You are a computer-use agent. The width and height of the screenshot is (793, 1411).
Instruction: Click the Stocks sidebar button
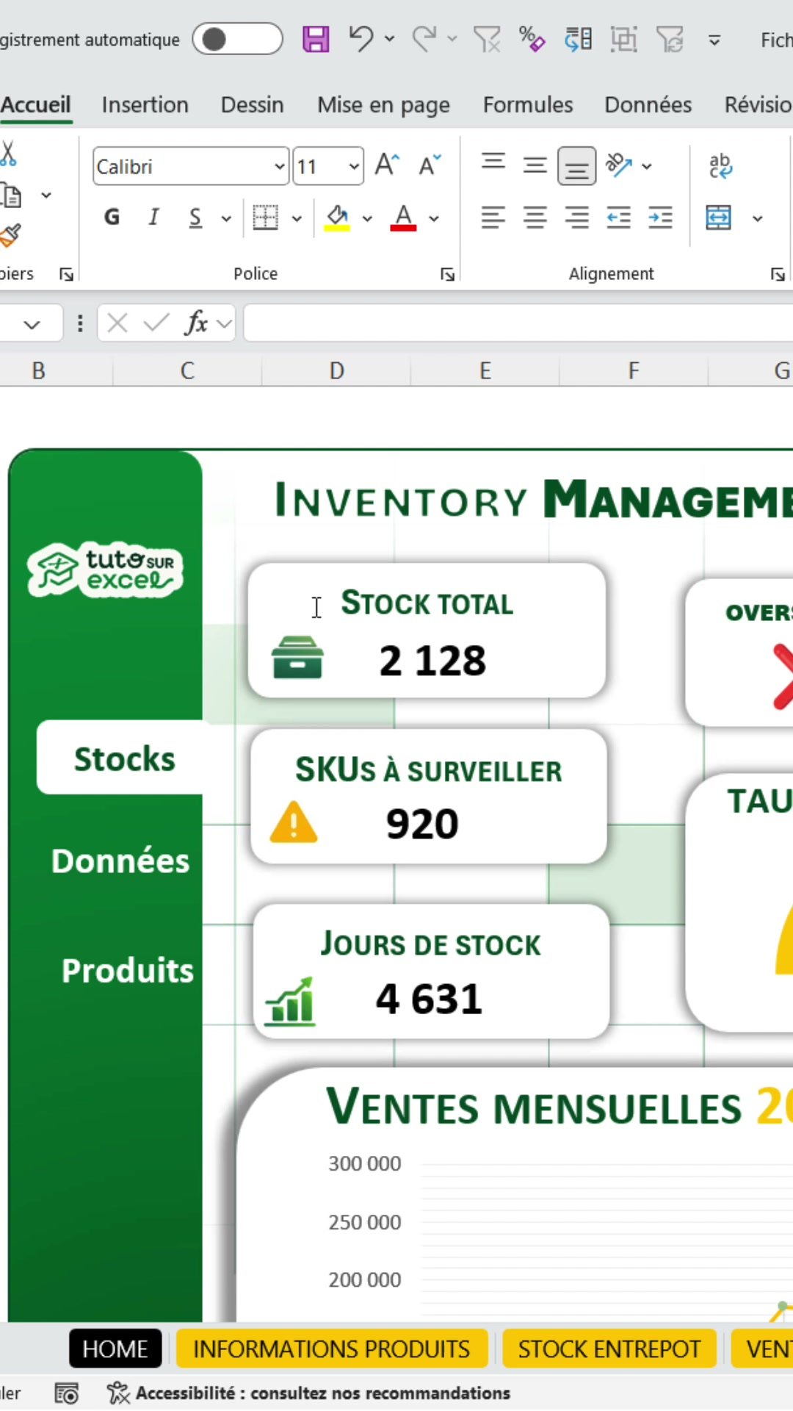124,758
